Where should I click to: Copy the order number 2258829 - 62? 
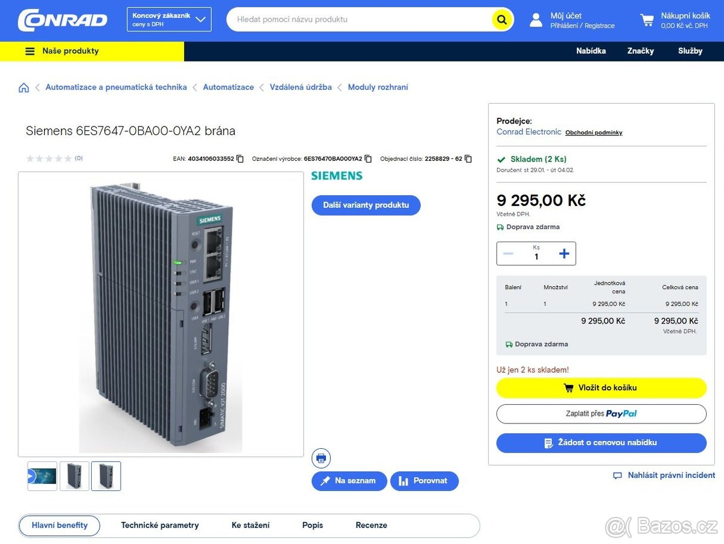(x=468, y=159)
